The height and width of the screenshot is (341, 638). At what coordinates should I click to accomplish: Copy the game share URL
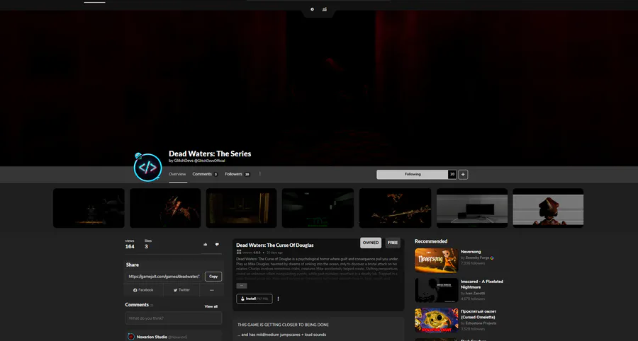(x=213, y=277)
